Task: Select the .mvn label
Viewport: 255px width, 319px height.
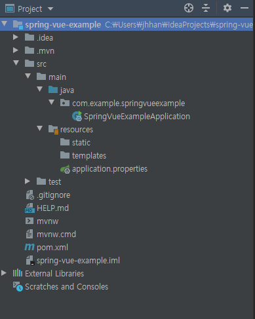Action: [x=45, y=51]
